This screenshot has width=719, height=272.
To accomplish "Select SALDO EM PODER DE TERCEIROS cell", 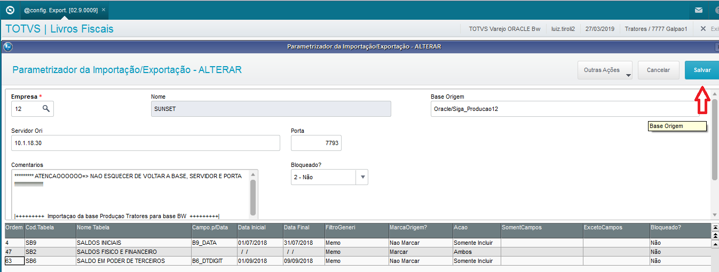I will (x=133, y=261).
